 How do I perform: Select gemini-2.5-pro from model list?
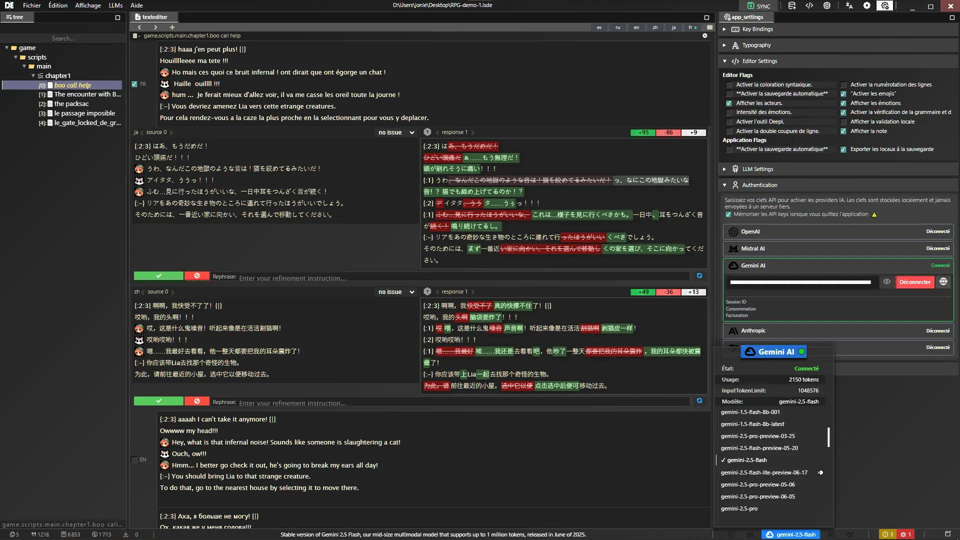click(739, 508)
